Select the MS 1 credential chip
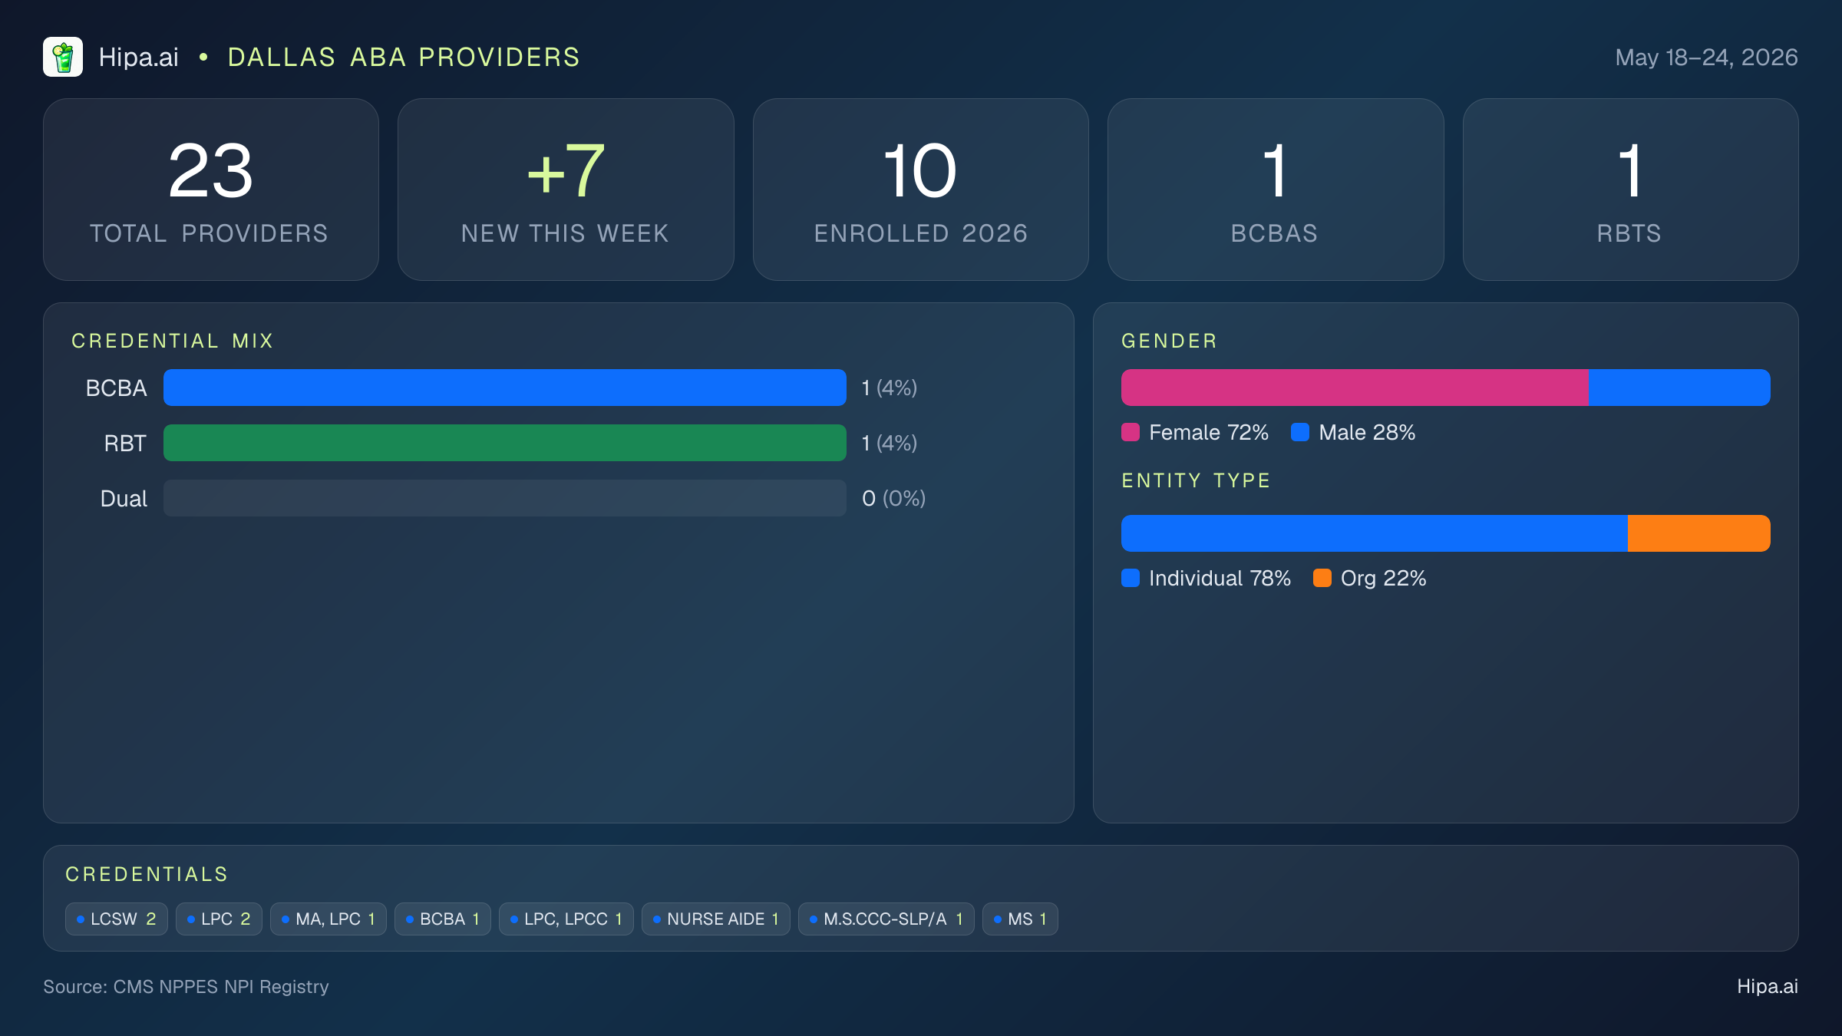 coord(1020,919)
